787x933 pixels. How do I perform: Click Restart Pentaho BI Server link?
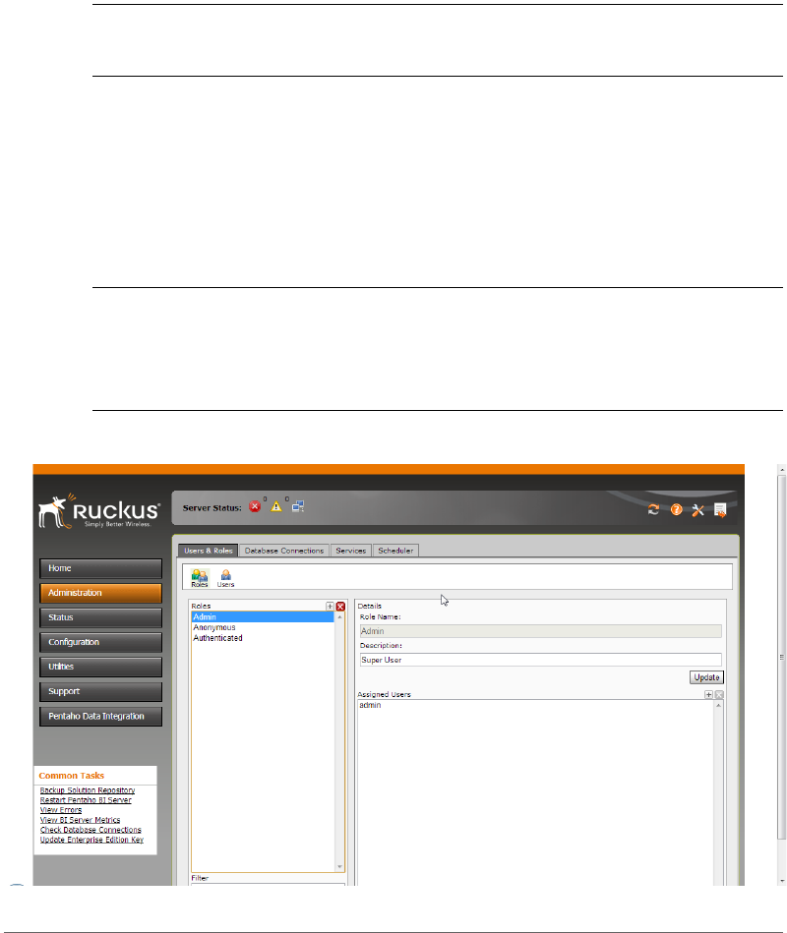pyautogui.click(x=86, y=800)
